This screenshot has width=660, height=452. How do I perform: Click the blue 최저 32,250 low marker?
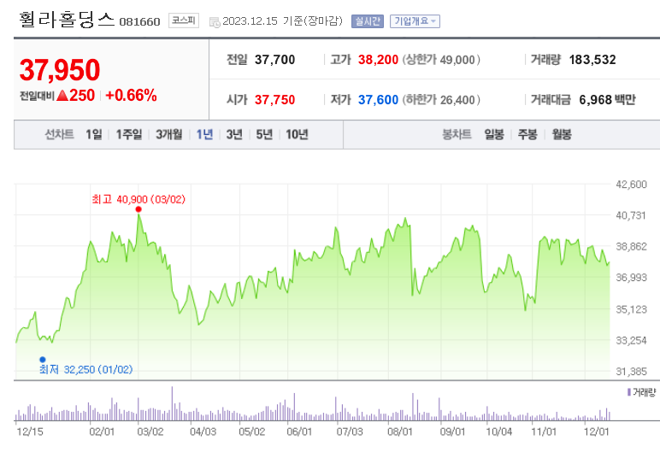(x=43, y=360)
